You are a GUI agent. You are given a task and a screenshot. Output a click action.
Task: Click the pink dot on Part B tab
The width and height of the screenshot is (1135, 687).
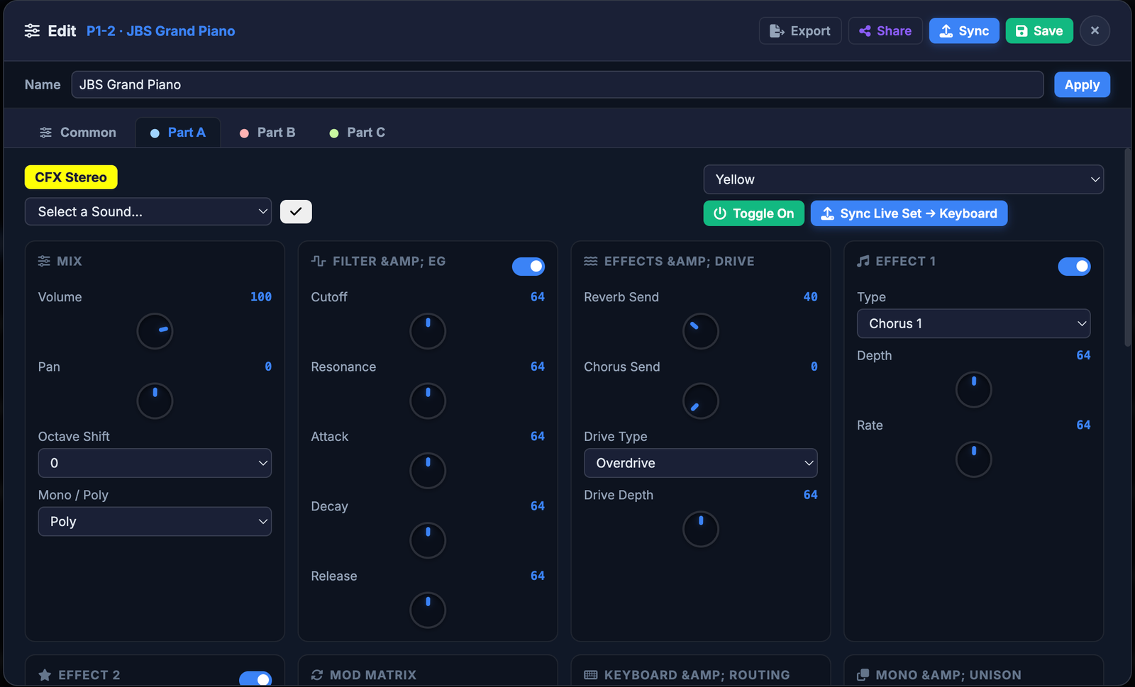[x=244, y=133]
